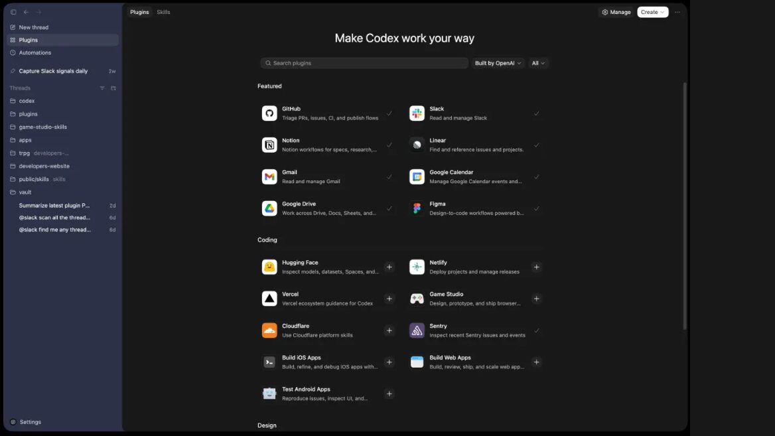Open the GitHub plugin icon
The image size is (775, 436).
pos(269,113)
